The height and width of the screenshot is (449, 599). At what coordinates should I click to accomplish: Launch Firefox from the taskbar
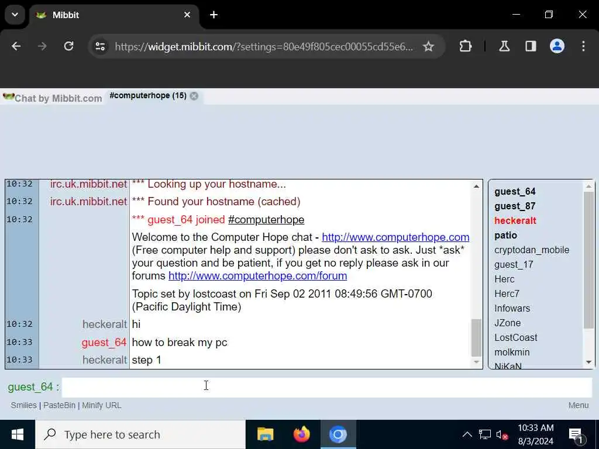point(302,434)
